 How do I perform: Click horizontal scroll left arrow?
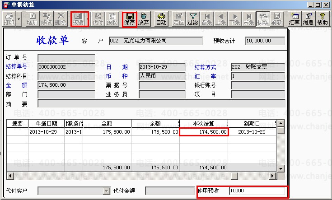point(10,176)
